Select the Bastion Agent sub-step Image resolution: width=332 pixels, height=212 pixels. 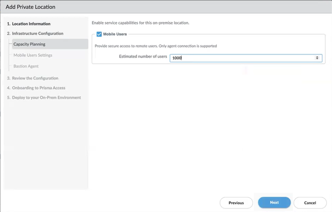(x=26, y=66)
